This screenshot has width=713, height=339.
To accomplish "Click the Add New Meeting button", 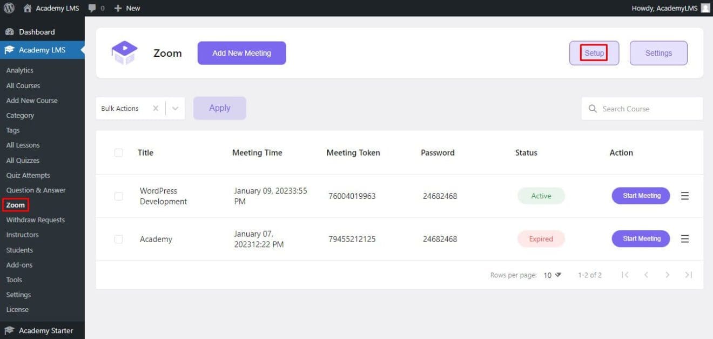I will (x=241, y=52).
